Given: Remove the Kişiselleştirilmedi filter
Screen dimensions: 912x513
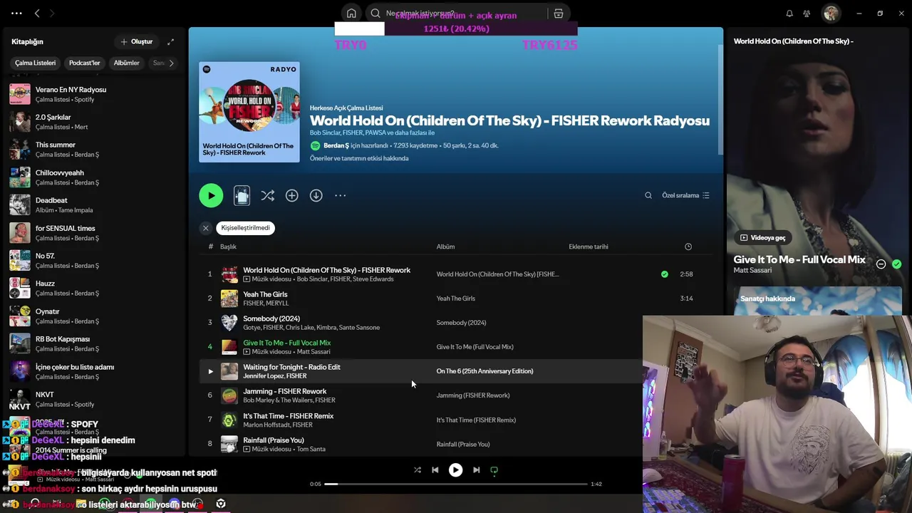Looking at the screenshot, I should (205, 228).
